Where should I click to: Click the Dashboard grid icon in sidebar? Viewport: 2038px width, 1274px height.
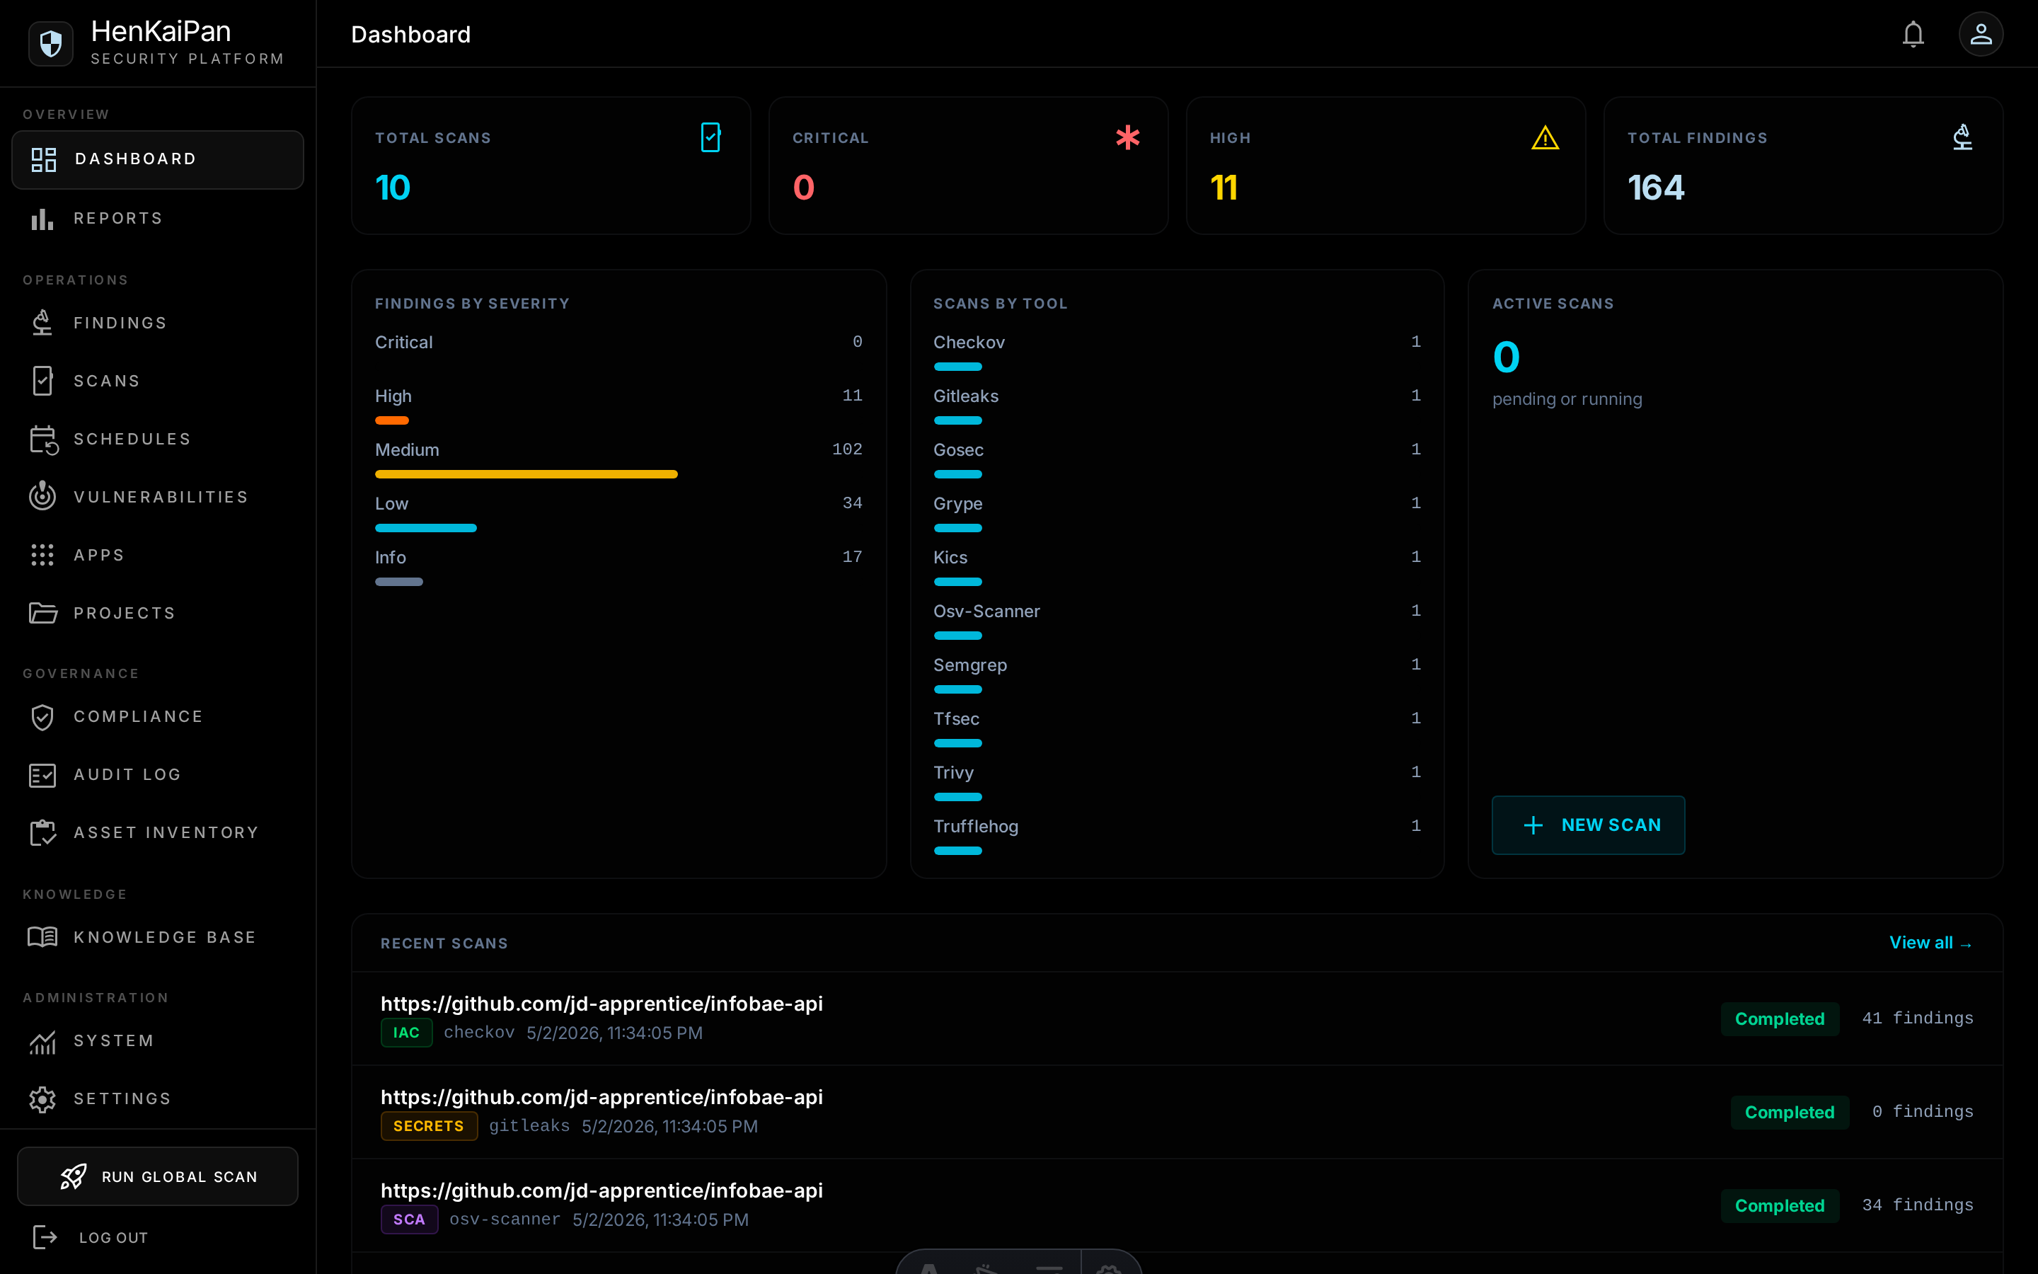point(43,159)
